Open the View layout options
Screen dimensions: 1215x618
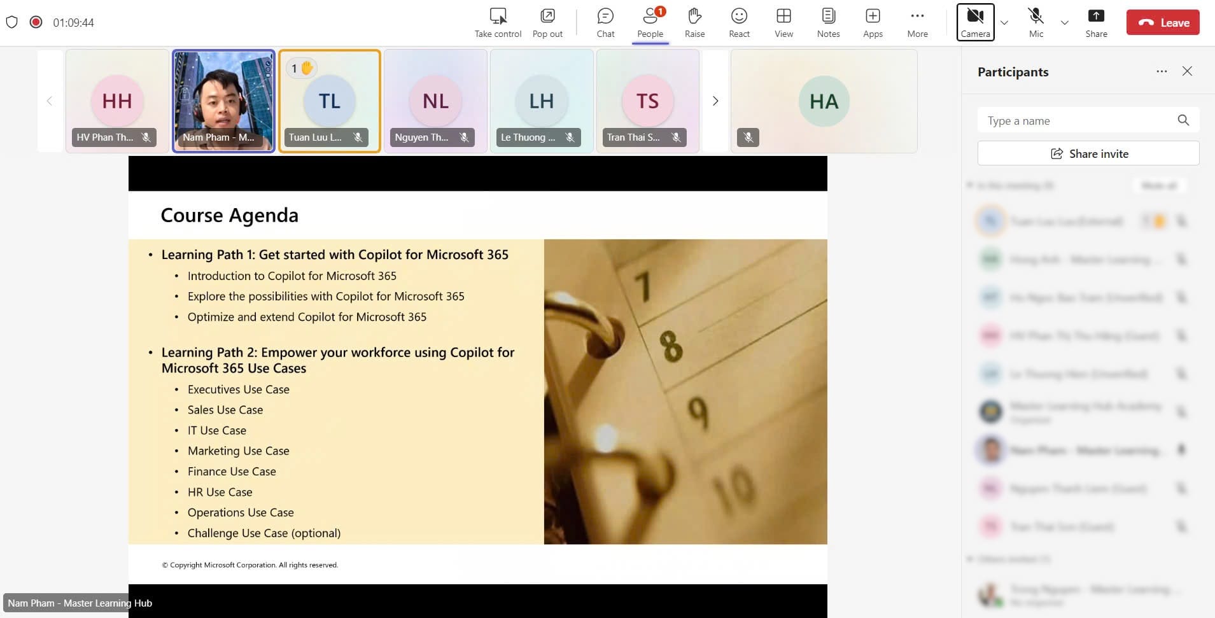tap(783, 23)
